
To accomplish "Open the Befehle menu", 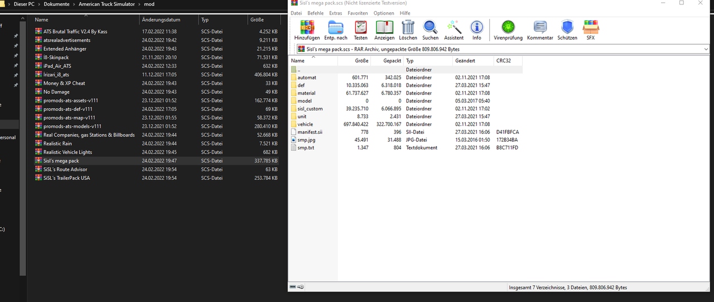I will (x=315, y=13).
